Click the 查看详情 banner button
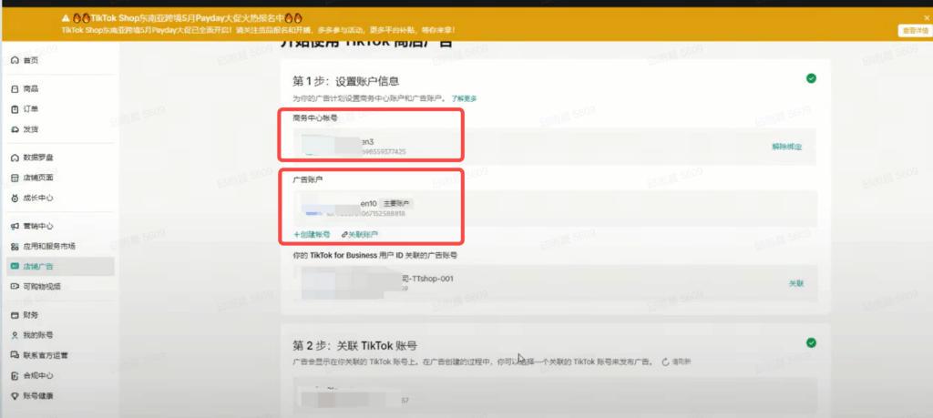Image resolution: width=933 pixels, height=418 pixels. click(x=914, y=31)
